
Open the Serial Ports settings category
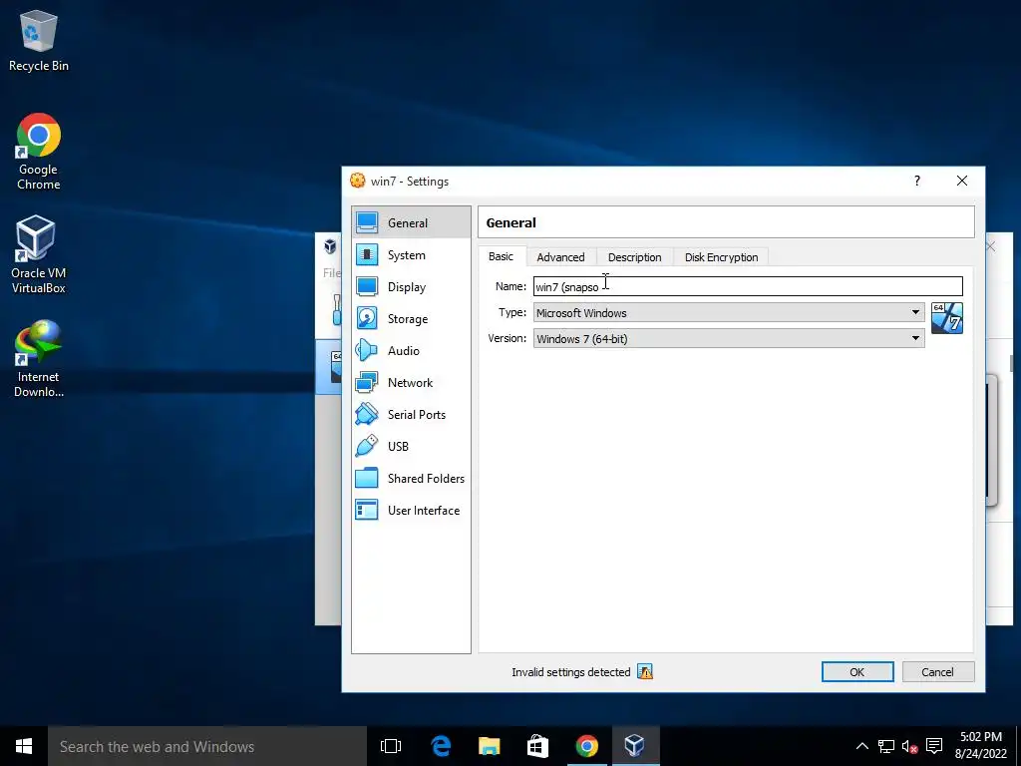click(411, 414)
